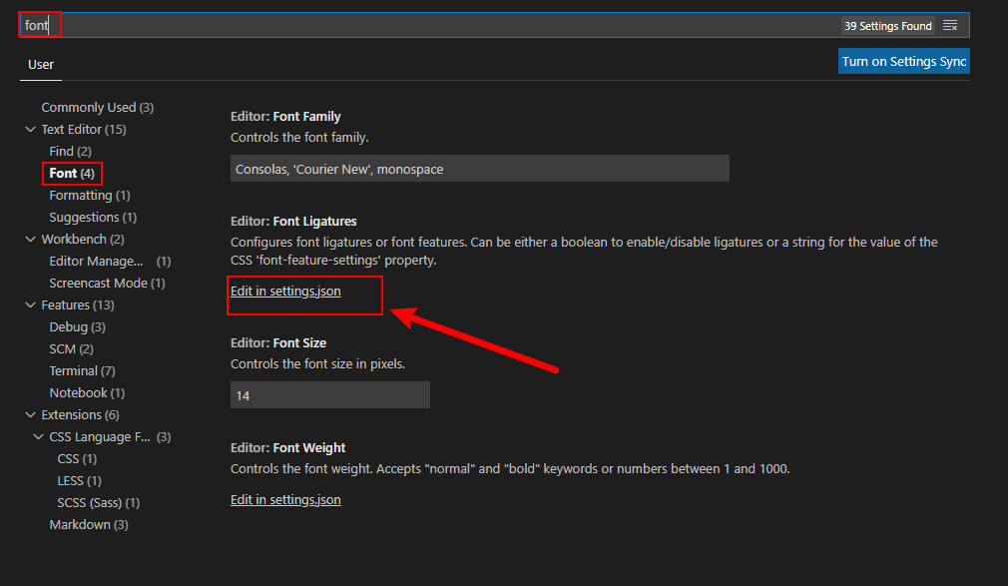The width and height of the screenshot is (1008, 586).
Task: Click 'Controls the font family.' description
Action: (x=299, y=138)
